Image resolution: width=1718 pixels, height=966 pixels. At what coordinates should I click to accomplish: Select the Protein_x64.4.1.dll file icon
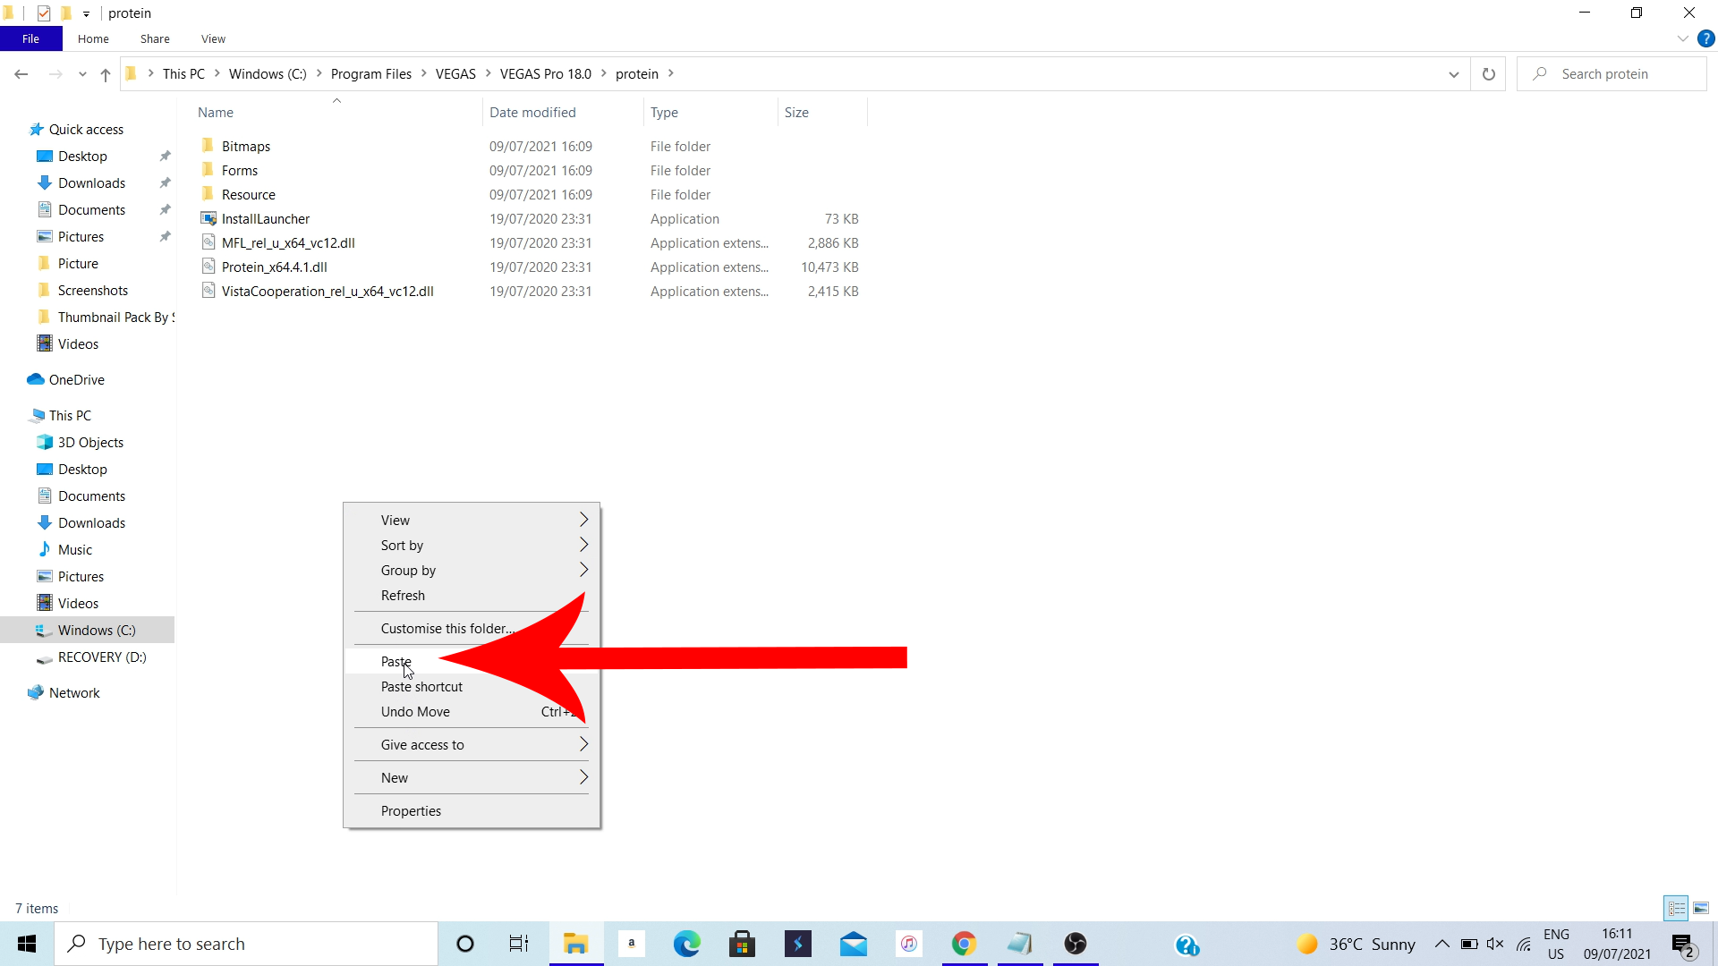tap(208, 267)
